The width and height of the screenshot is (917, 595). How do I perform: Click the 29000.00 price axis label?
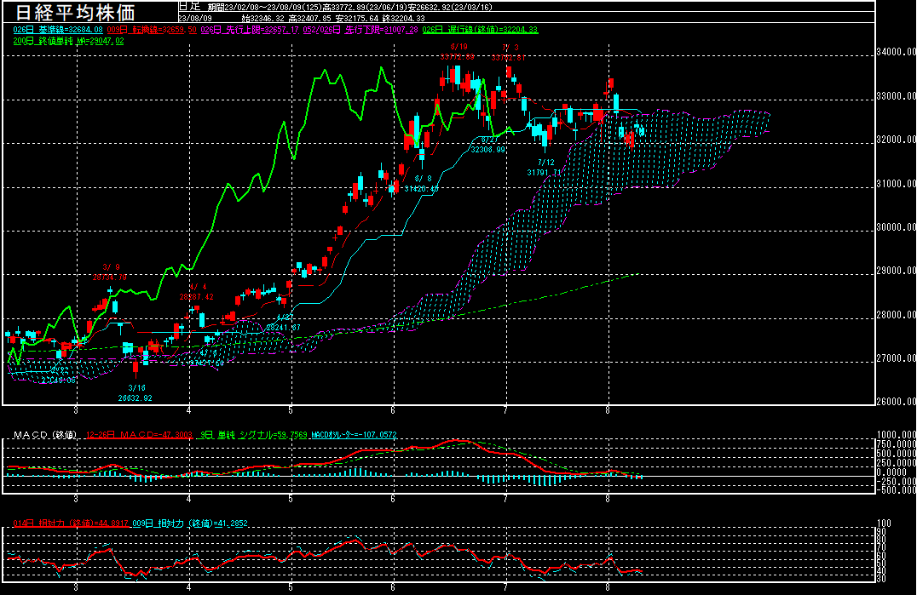897,271
